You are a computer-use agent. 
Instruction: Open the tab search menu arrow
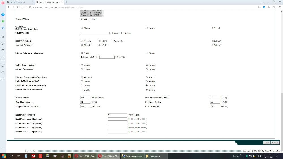tap(262, 2)
